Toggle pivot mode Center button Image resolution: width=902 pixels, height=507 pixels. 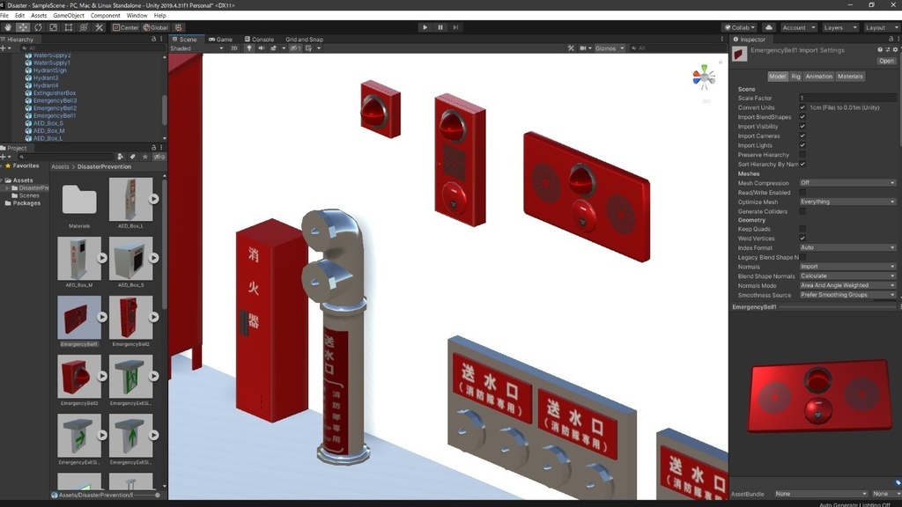click(x=125, y=27)
